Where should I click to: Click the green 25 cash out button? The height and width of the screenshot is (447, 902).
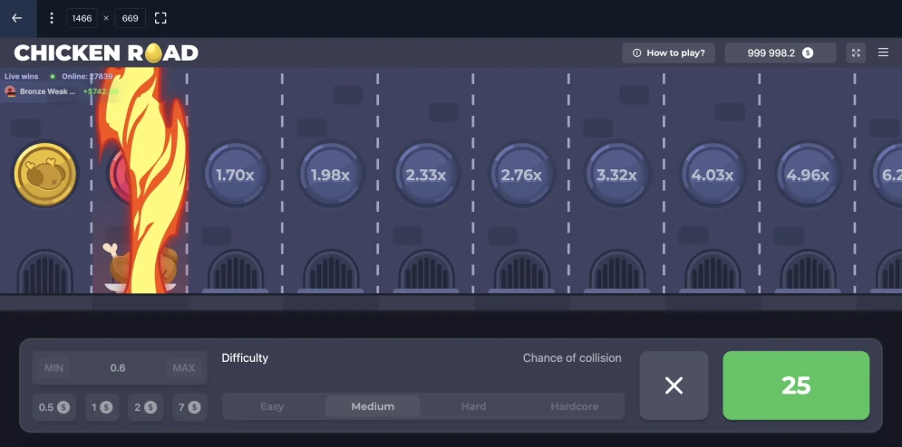click(796, 385)
